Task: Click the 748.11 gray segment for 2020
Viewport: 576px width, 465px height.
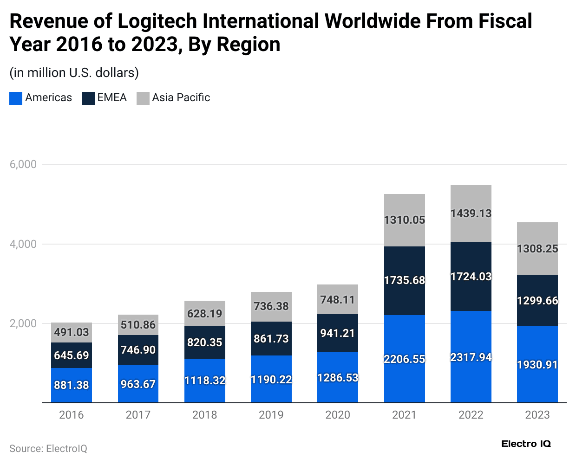Action: 338,299
